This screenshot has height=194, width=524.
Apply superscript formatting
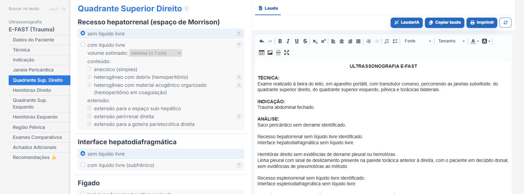click(x=323, y=41)
